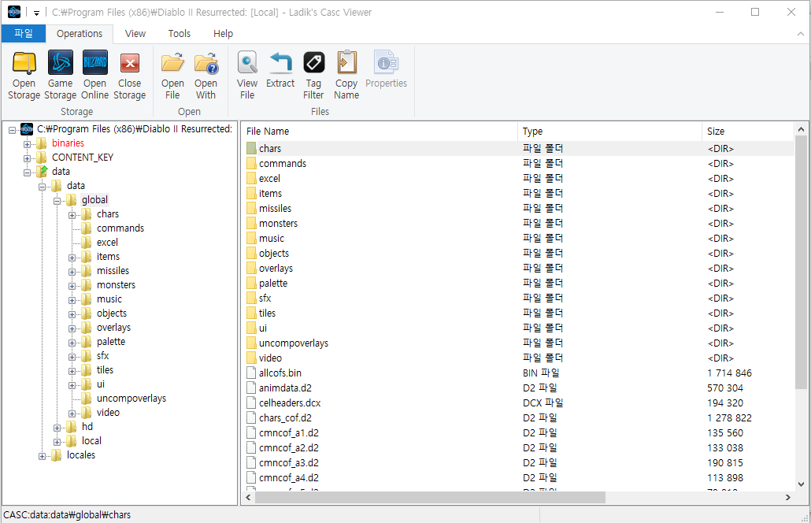Select the animdata.d2 file icon
Screen dimensions: 811x523
(x=251, y=388)
